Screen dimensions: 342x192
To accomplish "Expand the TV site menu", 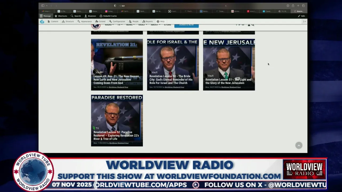I will [x=120, y=25].
